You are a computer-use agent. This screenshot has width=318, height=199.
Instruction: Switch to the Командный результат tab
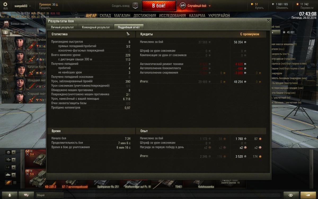pos(96,27)
